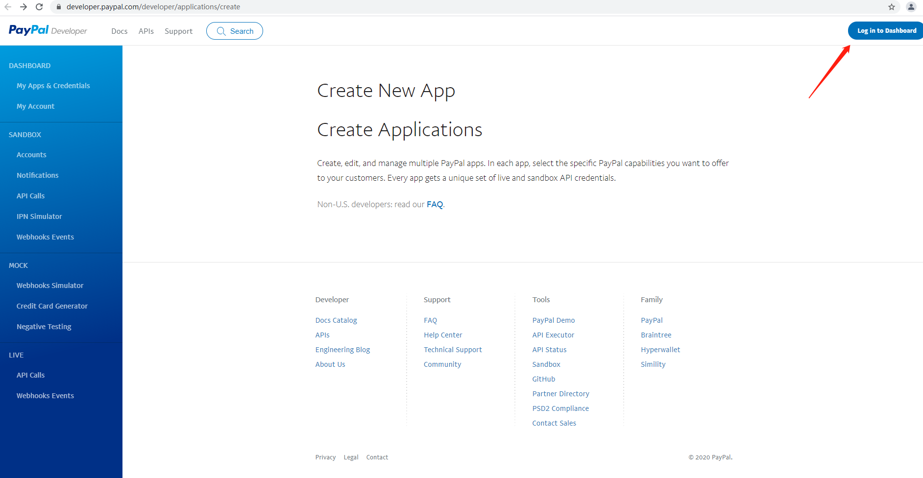Screen dimensions: 923x478
Task: Open Negative Testing
Action: 44,327
